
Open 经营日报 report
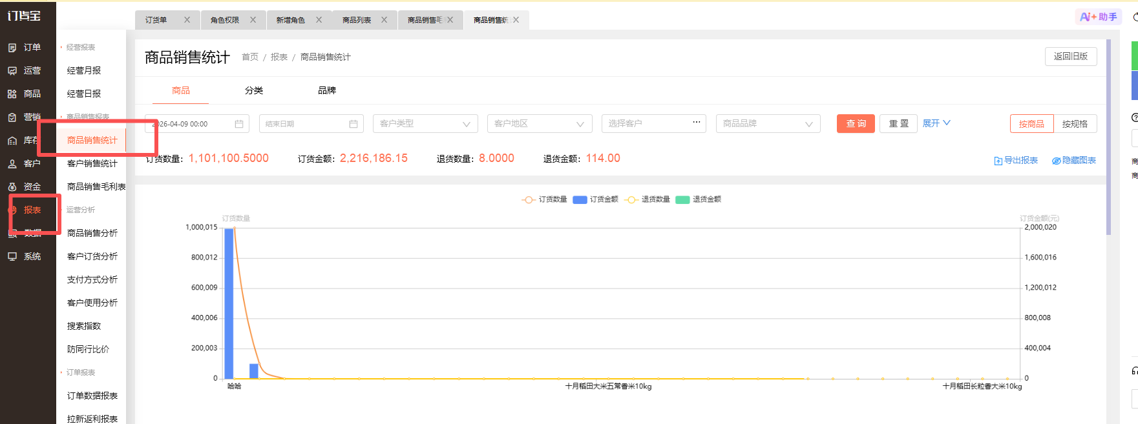(x=84, y=94)
